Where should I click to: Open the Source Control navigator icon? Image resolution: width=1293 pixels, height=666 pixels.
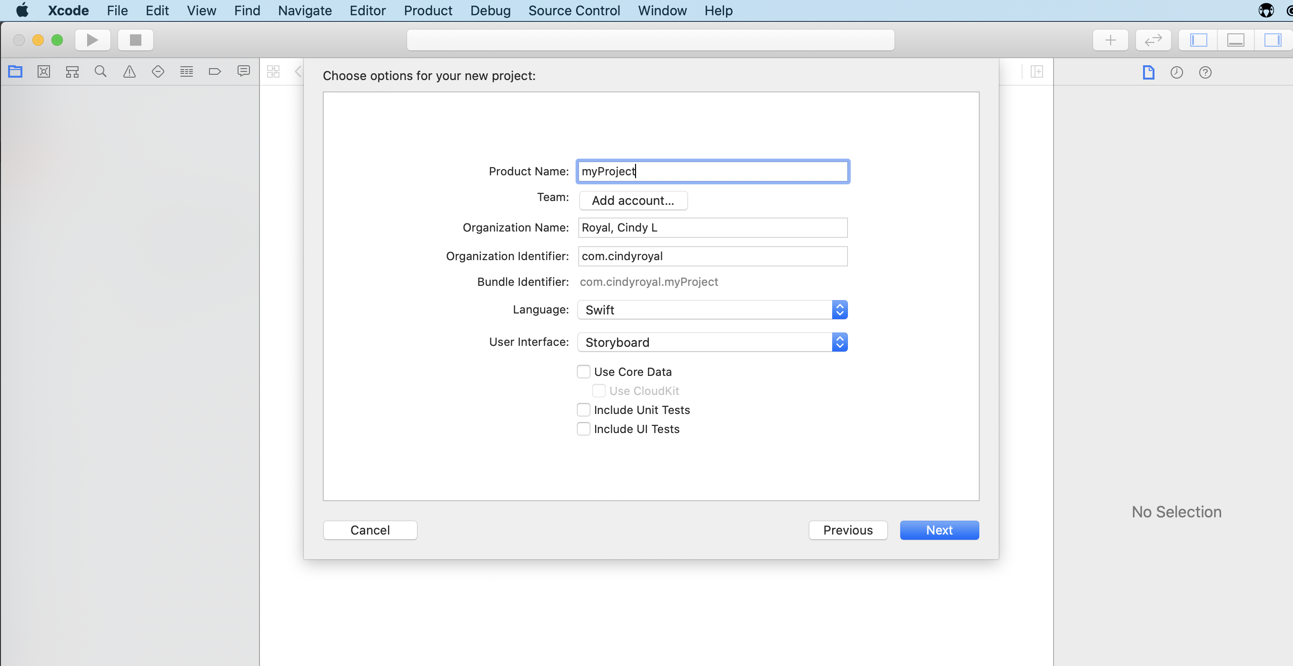click(44, 72)
